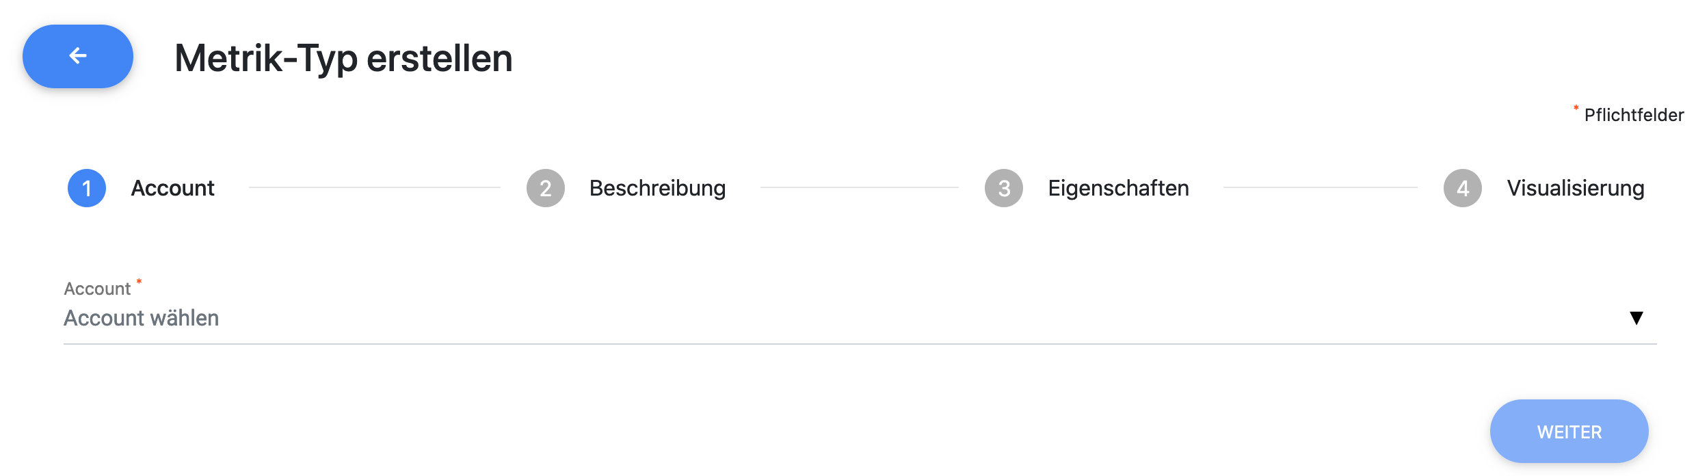Click the Account field label
This screenshot has width=1696, height=476.
(97, 289)
